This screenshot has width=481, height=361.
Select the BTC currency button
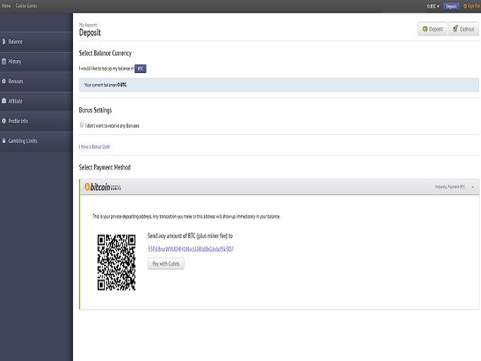click(x=141, y=69)
